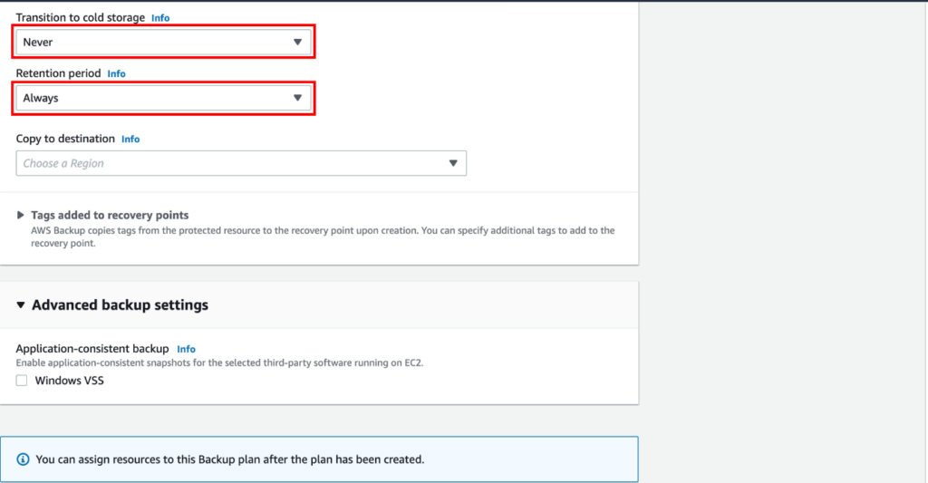Open Info link beside Retention period
The width and height of the screenshot is (928, 483).
pos(117,73)
